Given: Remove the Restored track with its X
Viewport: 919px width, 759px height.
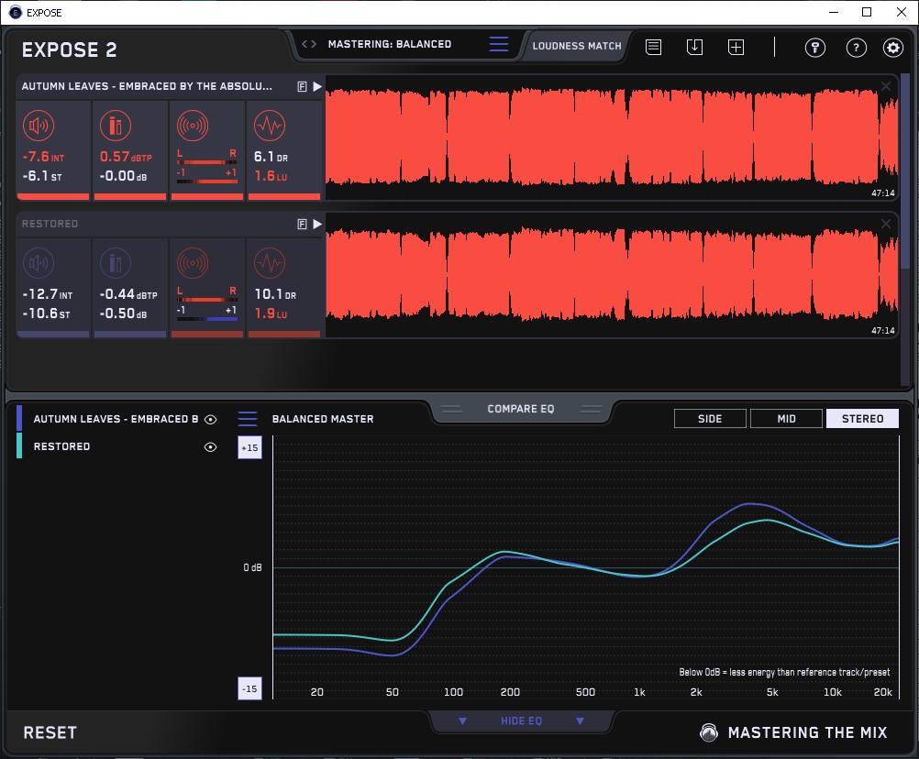Looking at the screenshot, I should click(886, 224).
